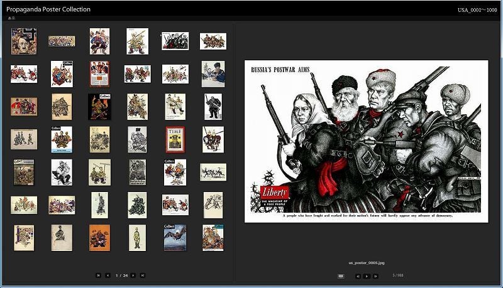Screen dimensions: 503x288
Task: Show previous poster in viewer
Action: point(358,276)
